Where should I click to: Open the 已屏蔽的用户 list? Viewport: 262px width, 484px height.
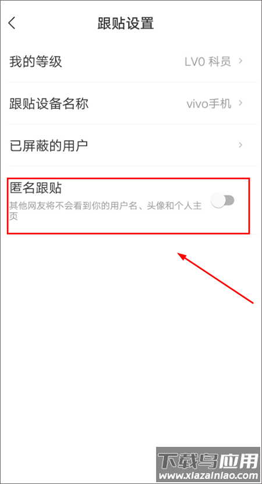tap(132, 145)
